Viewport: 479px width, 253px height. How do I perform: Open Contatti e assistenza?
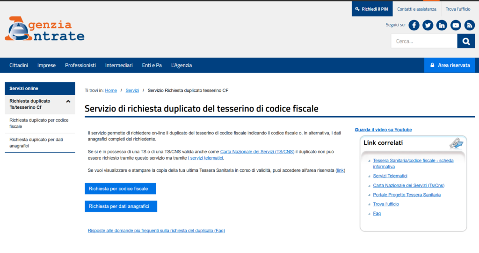[417, 9]
